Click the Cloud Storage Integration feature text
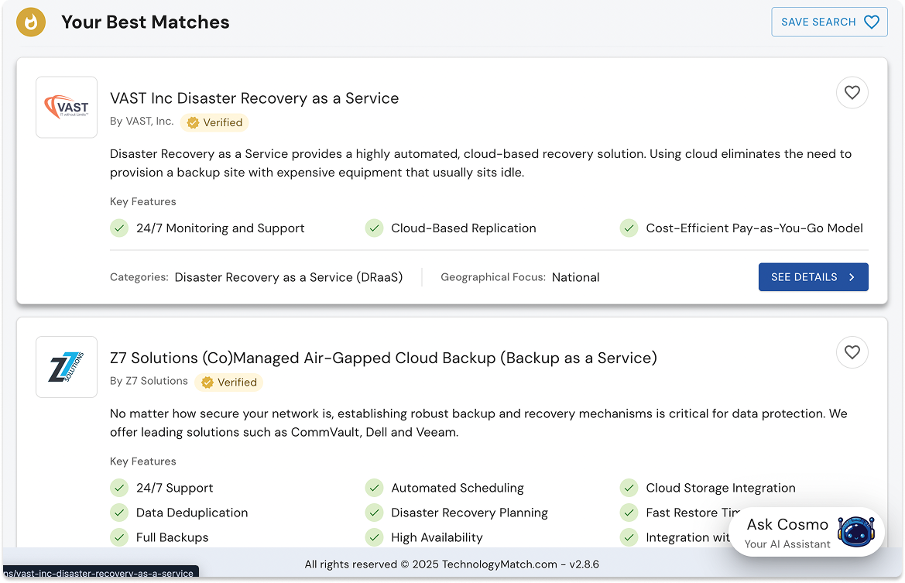The height and width of the screenshot is (583, 905). coord(720,488)
